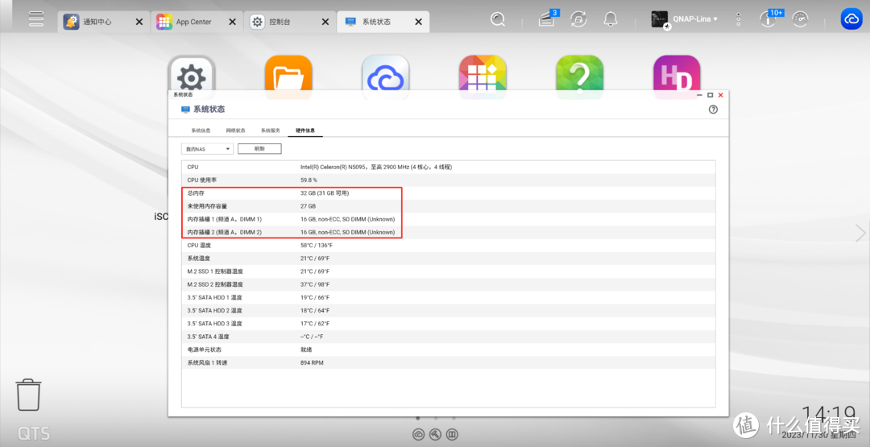Open the myQNAPcloud desktop cloud icon
The image size is (870, 447).
click(386, 72)
